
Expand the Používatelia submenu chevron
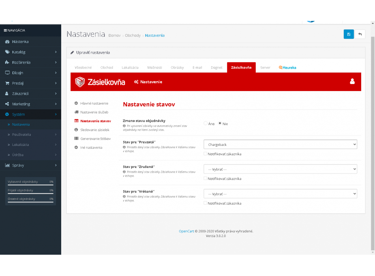[56, 134]
